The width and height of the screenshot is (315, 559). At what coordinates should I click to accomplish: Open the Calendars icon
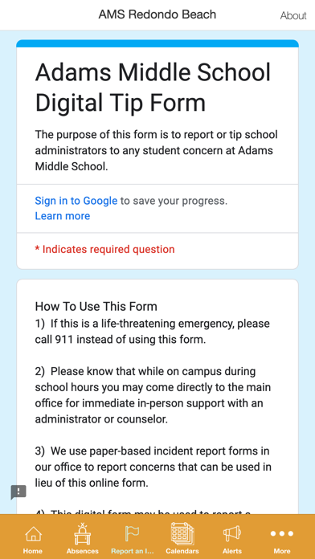(x=182, y=533)
